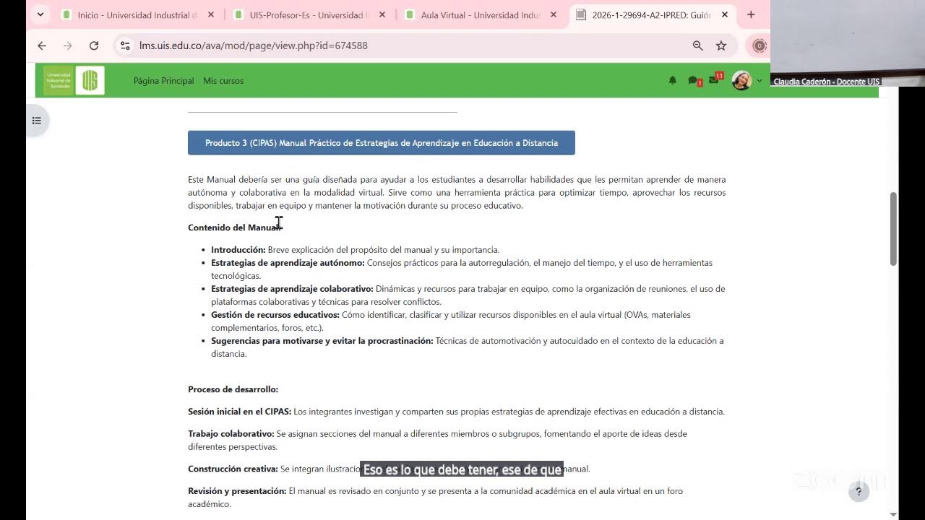Open the messages chat icon

pyautogui.click(x=694, y=81)
